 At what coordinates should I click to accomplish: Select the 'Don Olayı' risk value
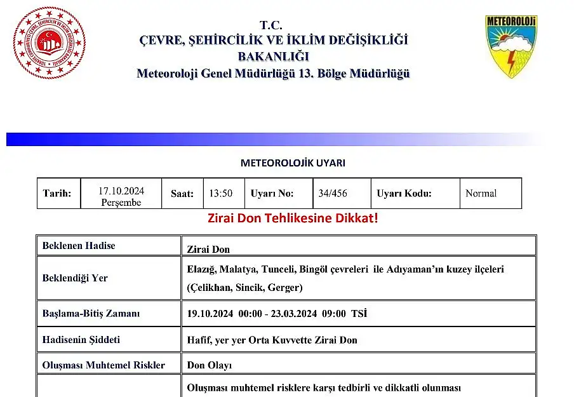(x=210, y=365)
